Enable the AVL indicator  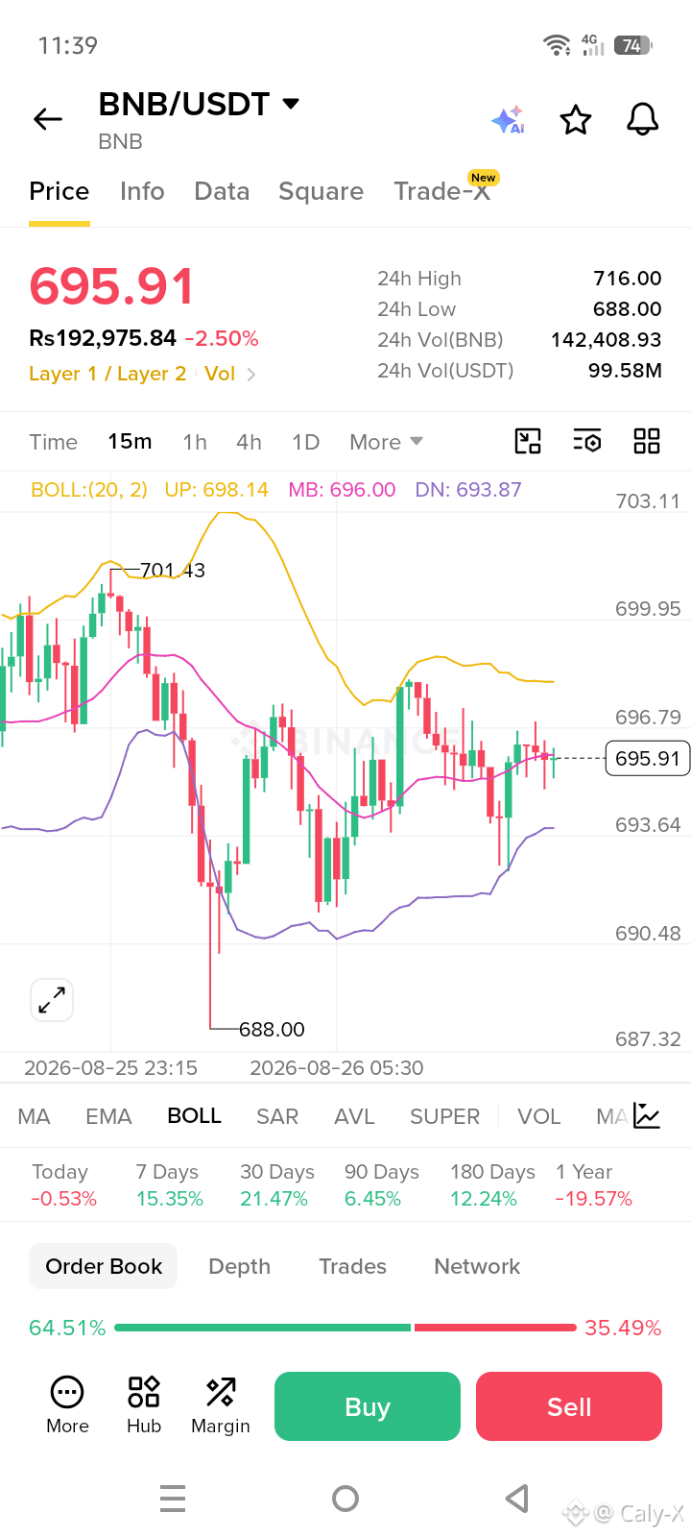point(354,1116)
